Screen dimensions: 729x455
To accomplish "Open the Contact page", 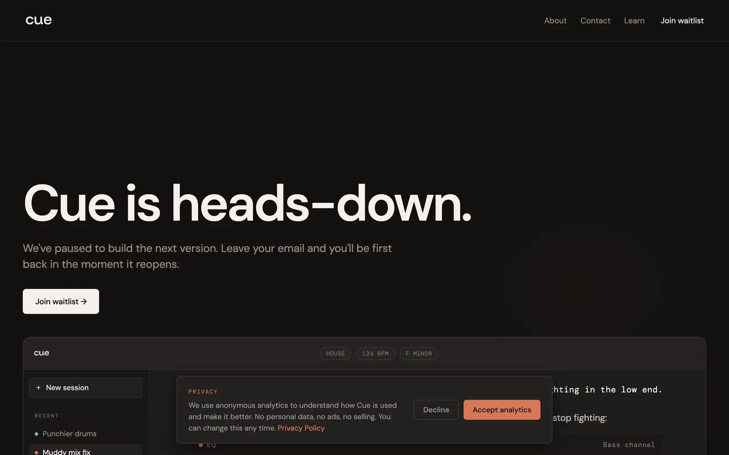I will tap(595, 20).
